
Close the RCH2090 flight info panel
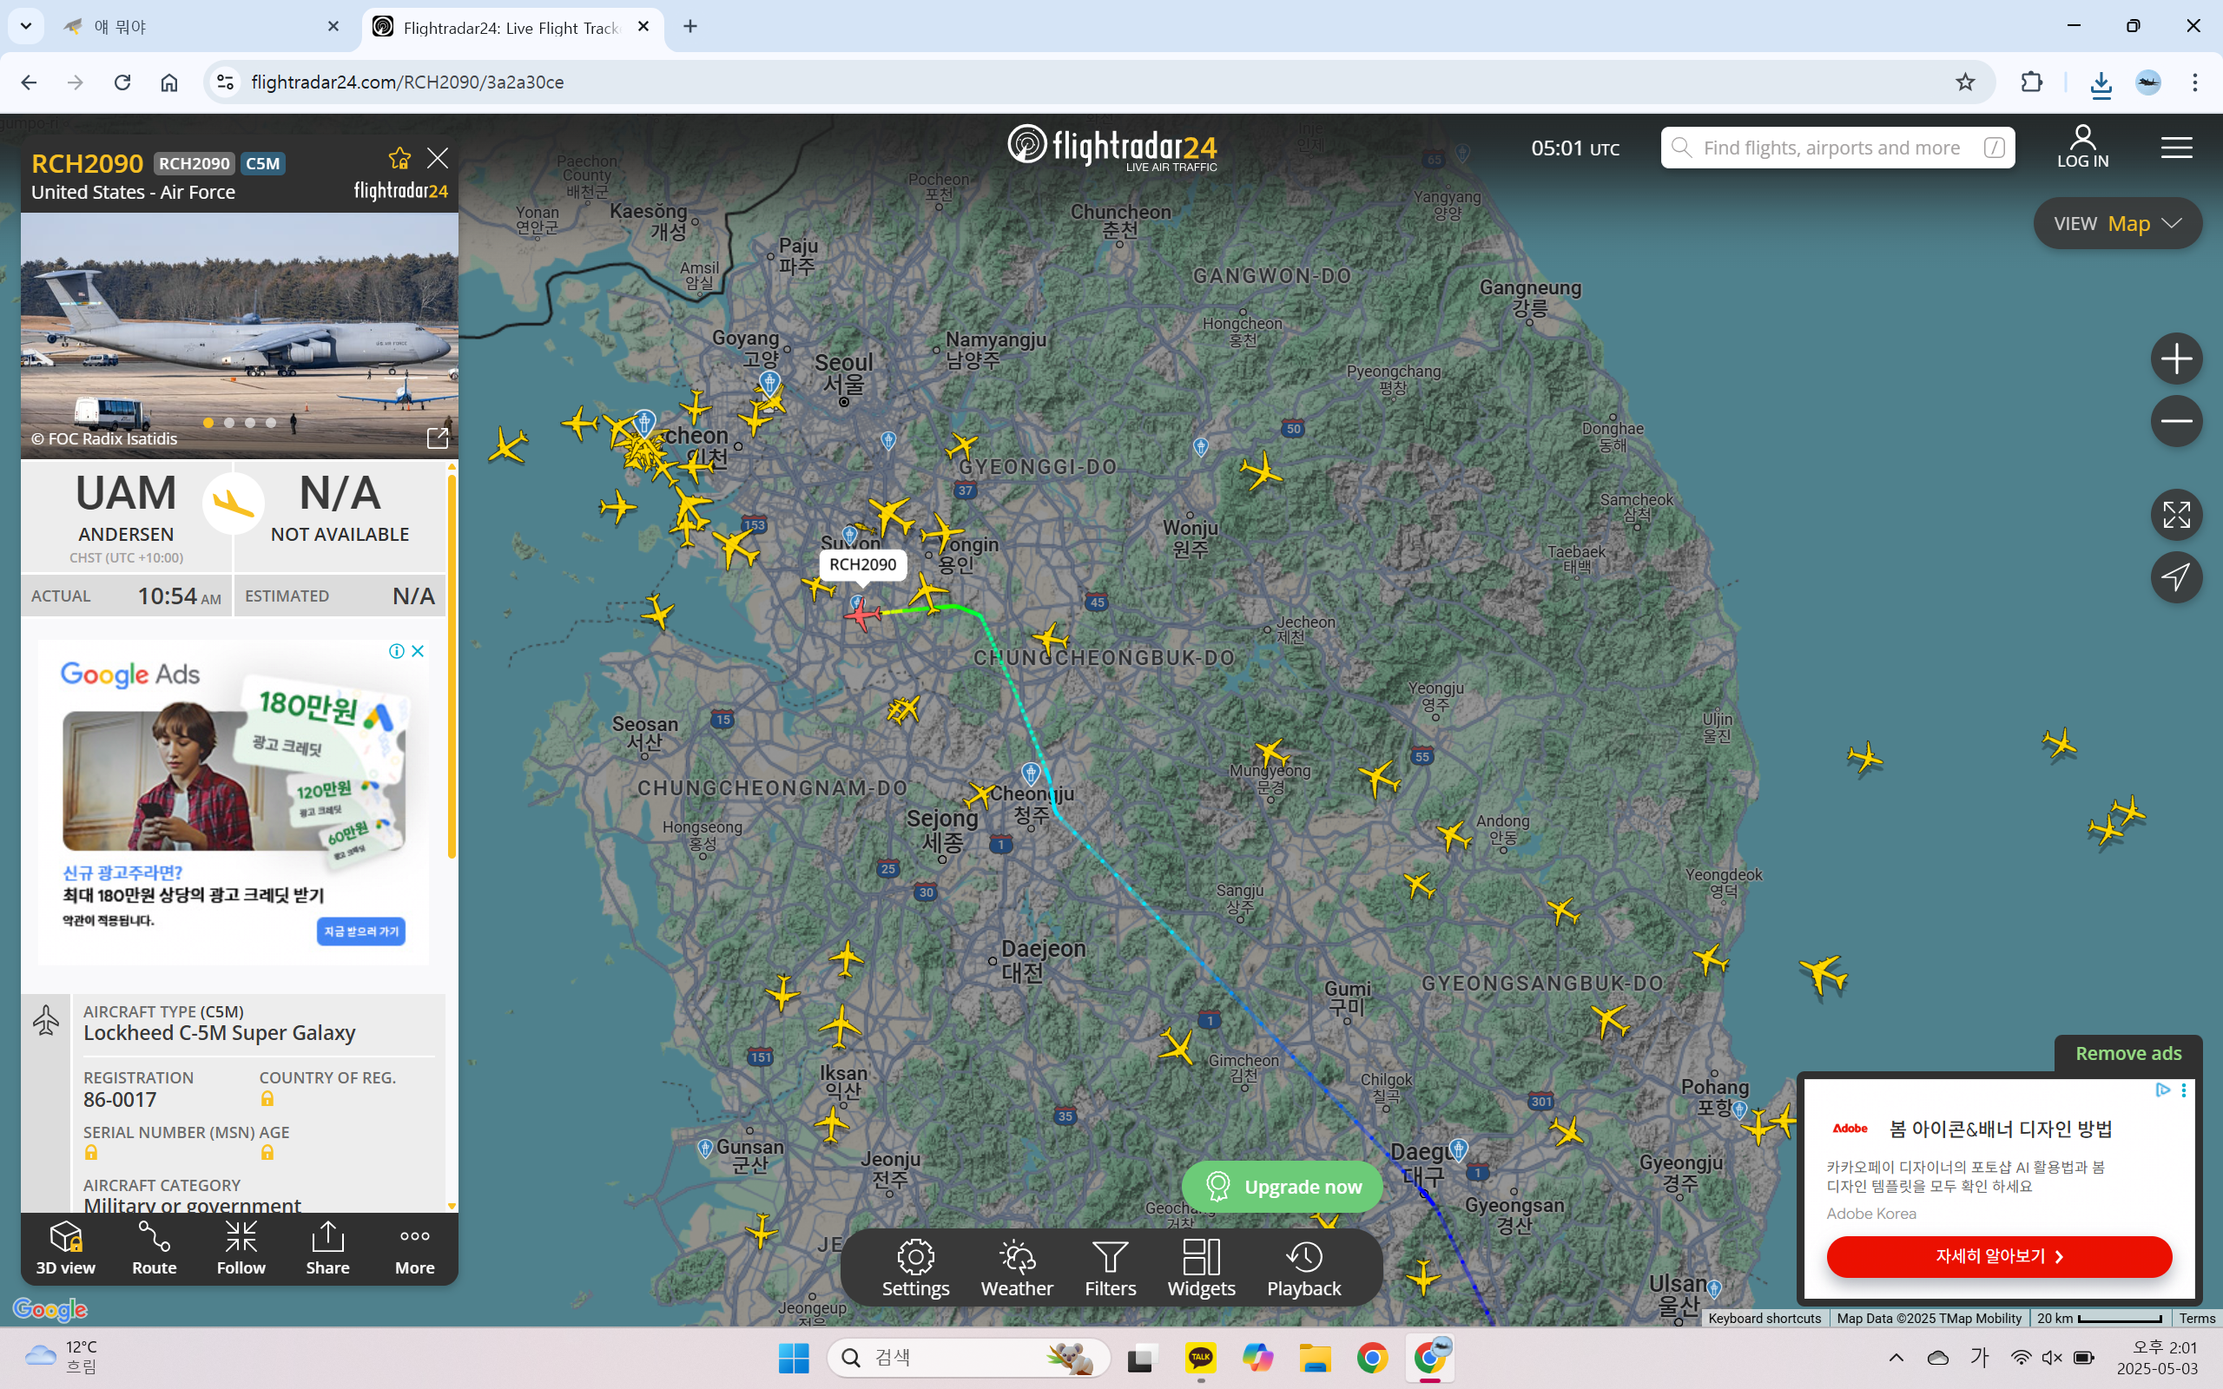[439, 159]
